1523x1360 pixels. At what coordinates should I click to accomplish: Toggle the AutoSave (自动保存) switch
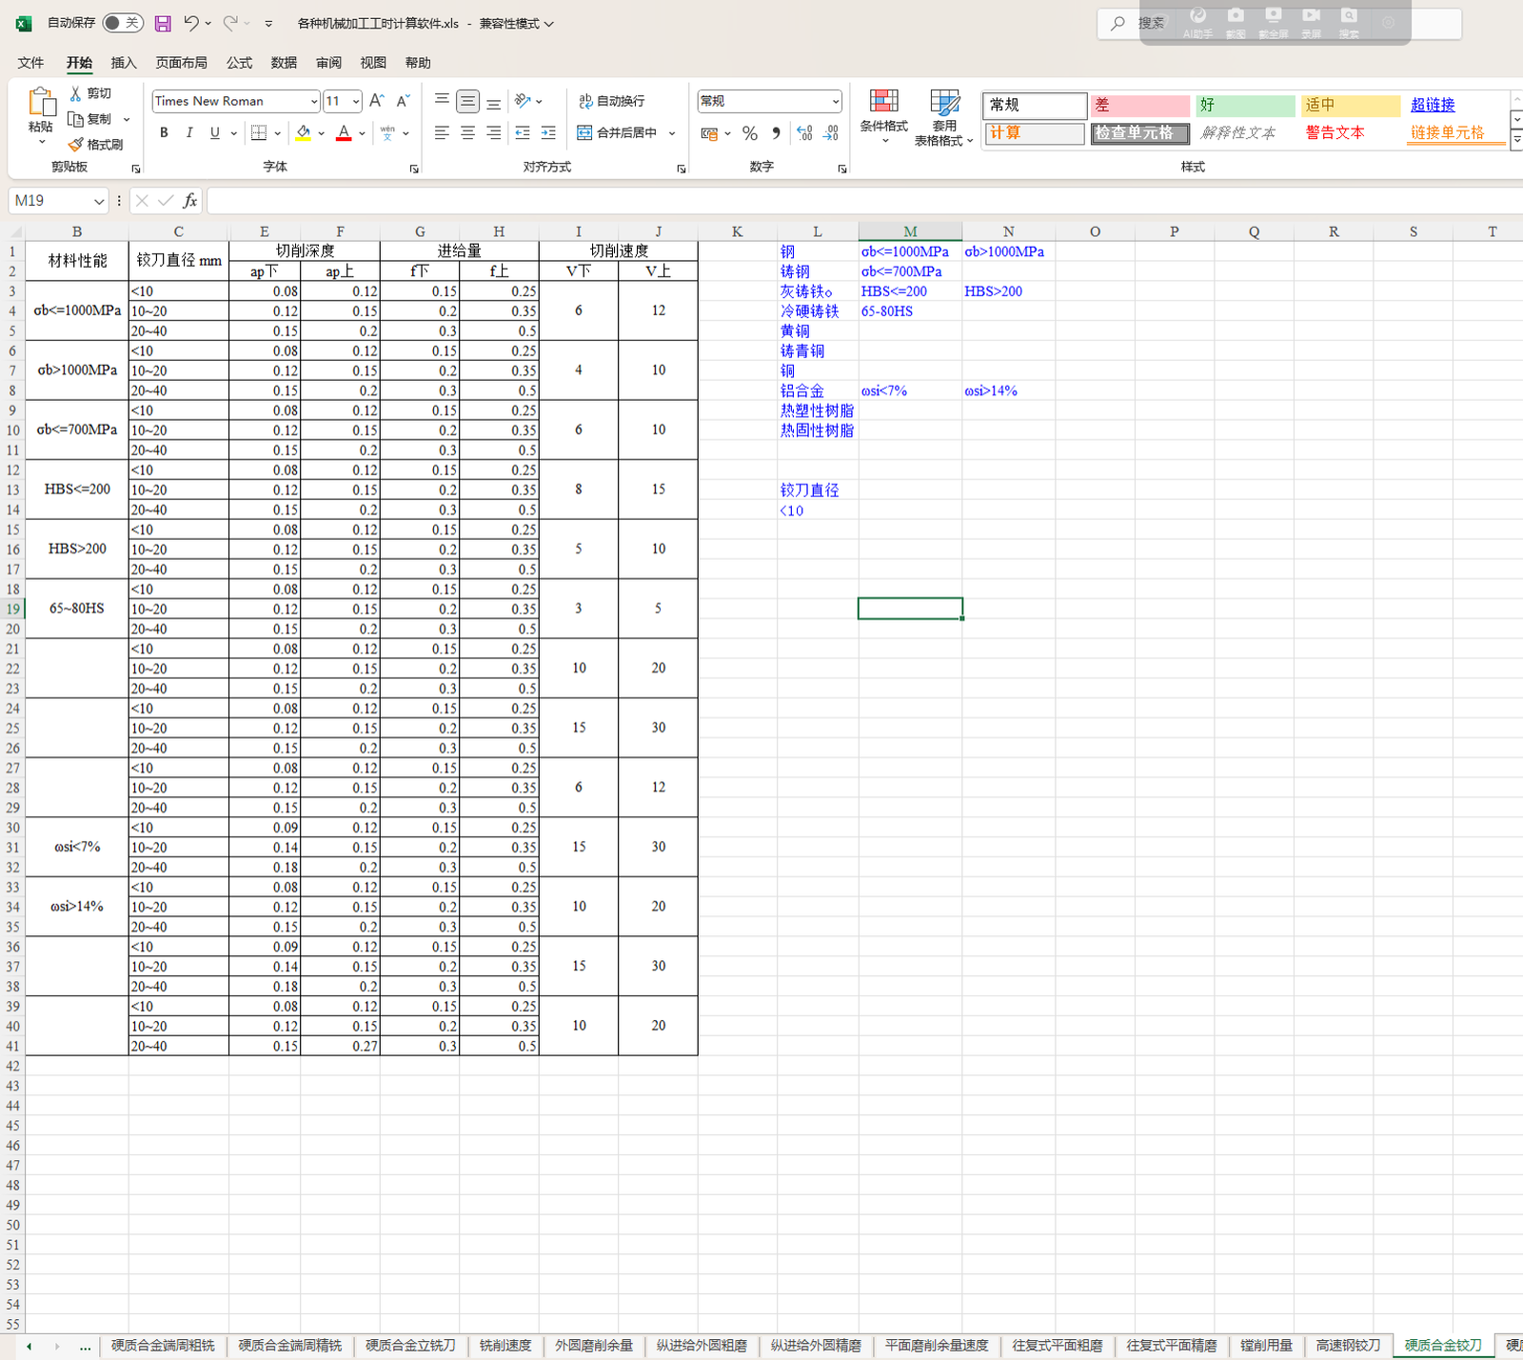tap(123, 23)
